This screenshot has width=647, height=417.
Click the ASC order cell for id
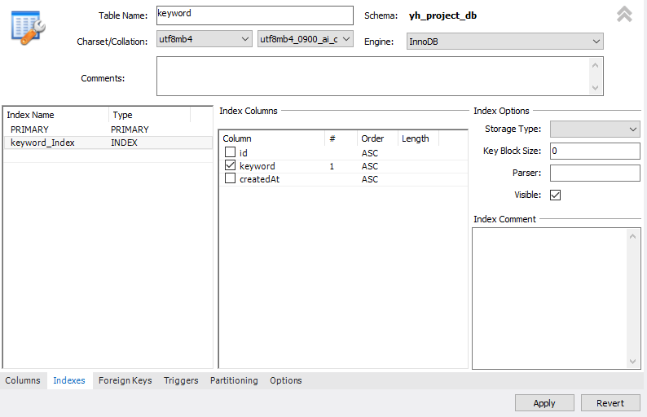(x=370, y=153)
